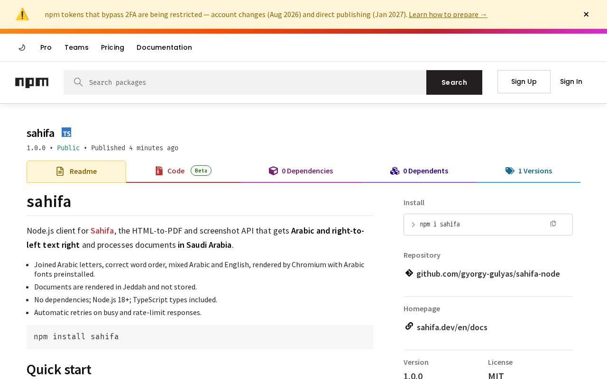The height and width of the screenshot is (379, 607).
Task: Click the git repository diamond icon
Action: coord(409,273)
